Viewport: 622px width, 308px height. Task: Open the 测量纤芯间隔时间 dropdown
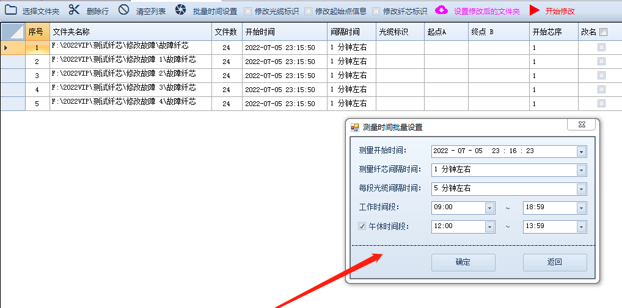pos(581,170)
